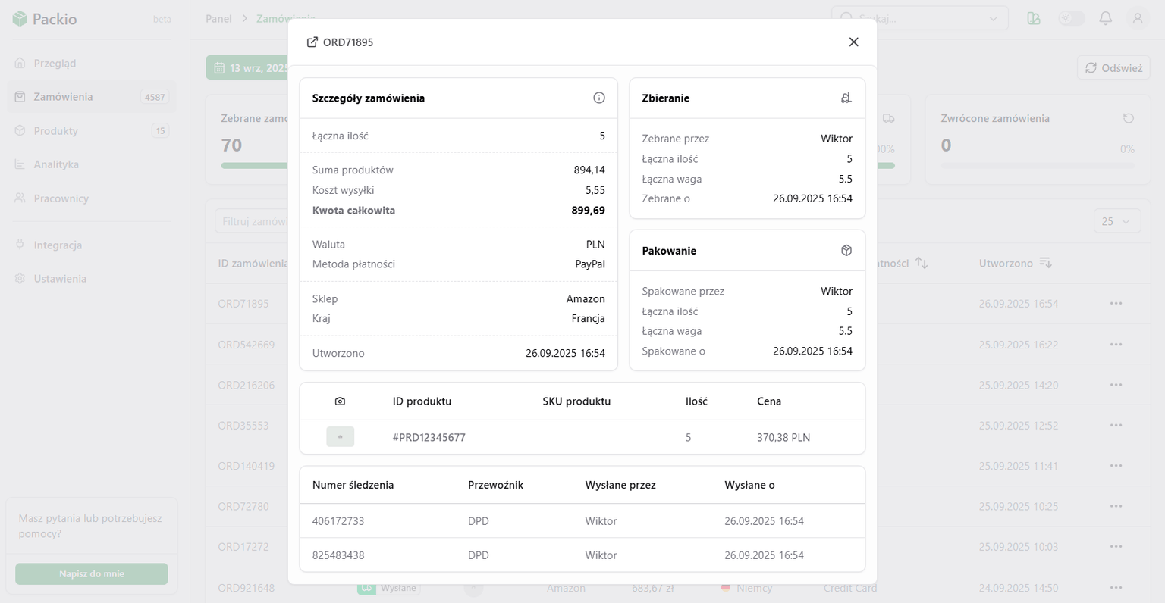
Task: Open the notifications bell
Action: coord(1105,18)
